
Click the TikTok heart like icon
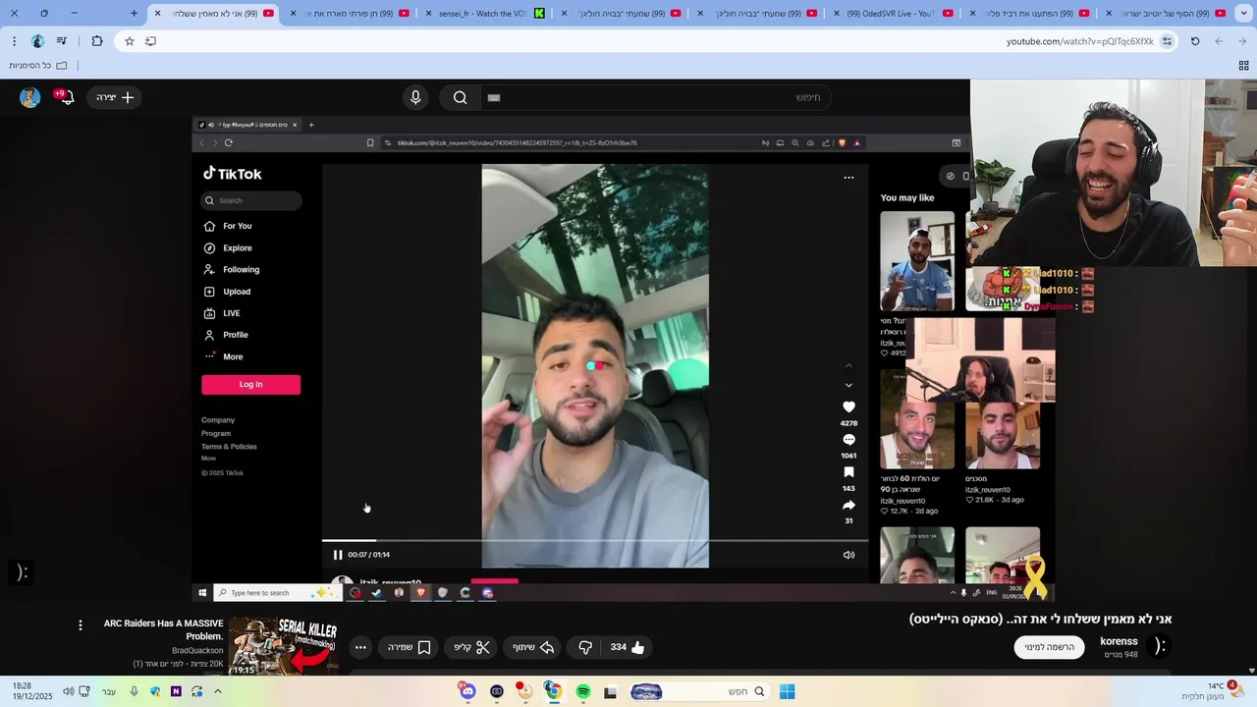click(x=848, y=407)
